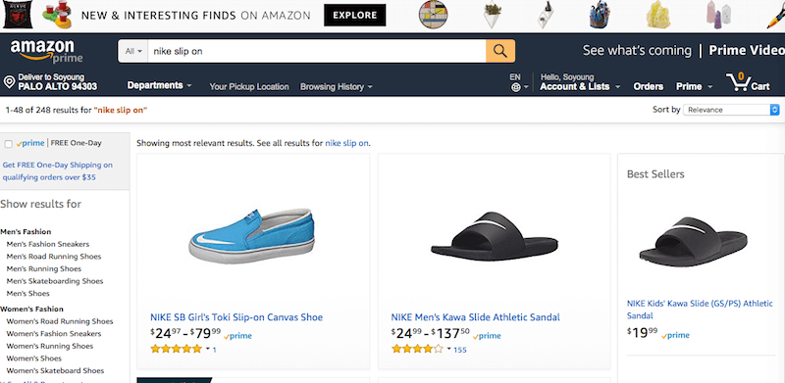The image size is (785, 383).
Task: Click the delivery location pin icon
Action: tap(9, 82)
